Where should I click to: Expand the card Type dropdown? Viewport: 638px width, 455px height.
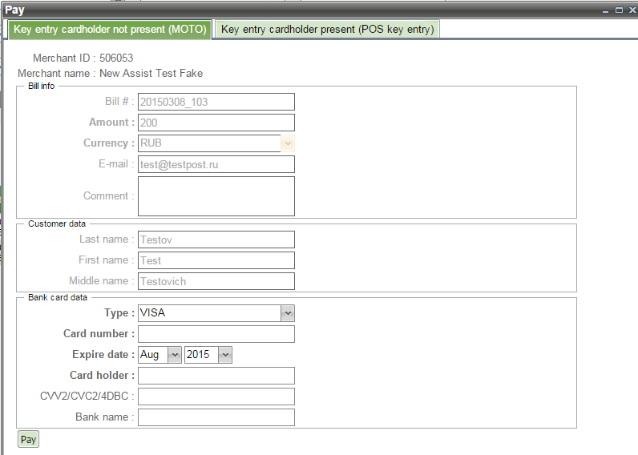(x=288, y=313)
